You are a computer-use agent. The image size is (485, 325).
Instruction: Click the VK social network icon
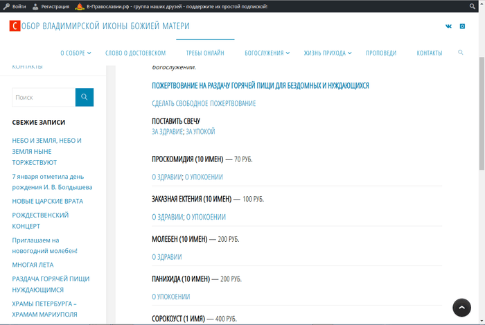448,26
